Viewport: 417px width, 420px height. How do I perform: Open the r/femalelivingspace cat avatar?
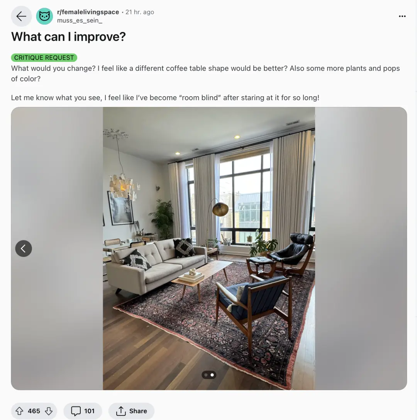[x=44, y=16]
